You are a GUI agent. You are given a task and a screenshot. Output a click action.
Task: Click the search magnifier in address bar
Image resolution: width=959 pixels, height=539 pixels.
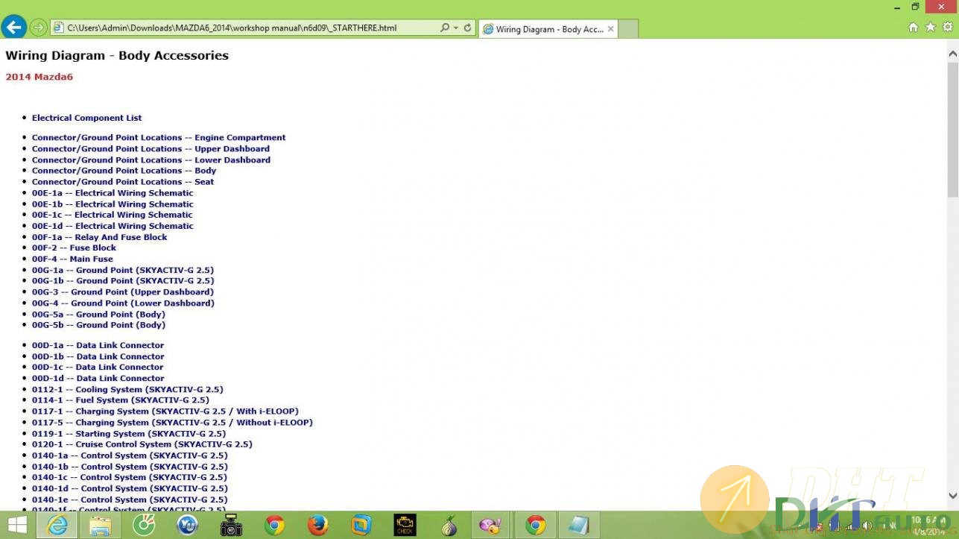445,28
